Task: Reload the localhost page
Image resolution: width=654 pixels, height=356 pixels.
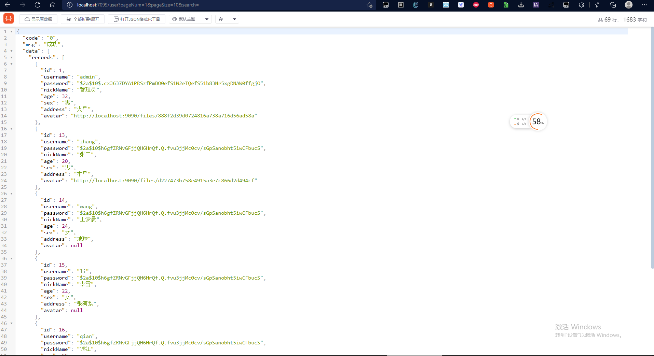Action: (x=38, y=5)
